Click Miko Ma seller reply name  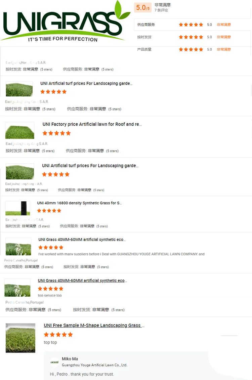point(70,359)
